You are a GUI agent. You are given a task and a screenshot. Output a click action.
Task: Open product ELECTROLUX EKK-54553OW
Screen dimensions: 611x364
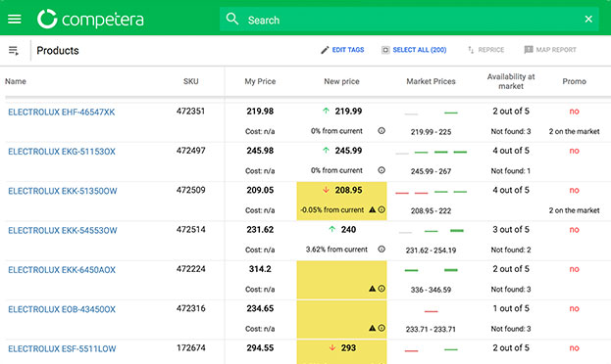63,230
